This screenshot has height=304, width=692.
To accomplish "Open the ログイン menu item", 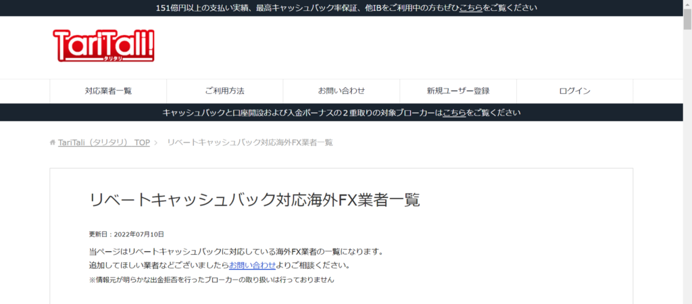I will point(574,91).
